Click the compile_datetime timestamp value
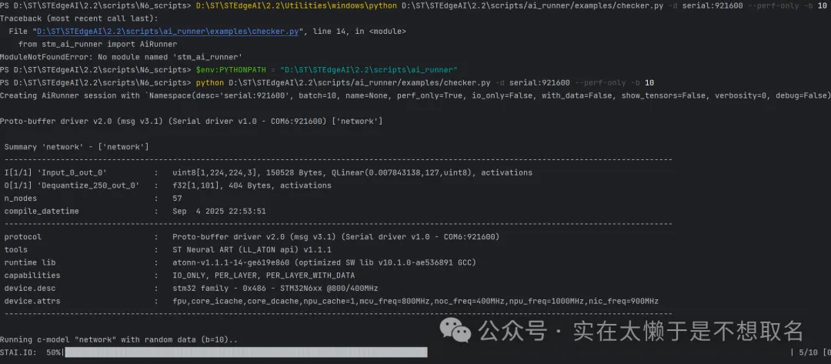 (219, 211)
